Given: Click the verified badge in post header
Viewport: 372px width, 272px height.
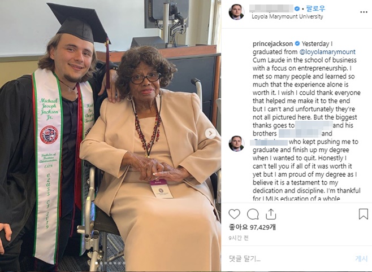Looking at the screenshot, I should coord(297,8).
